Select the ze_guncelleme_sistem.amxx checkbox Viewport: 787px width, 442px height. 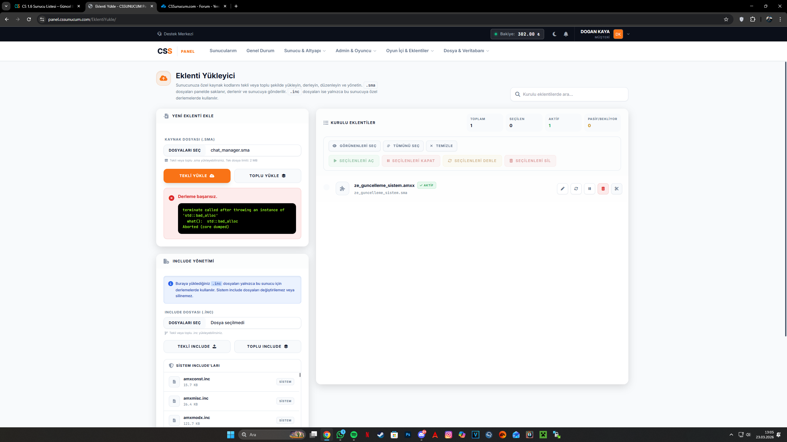[x=326, y=187]
